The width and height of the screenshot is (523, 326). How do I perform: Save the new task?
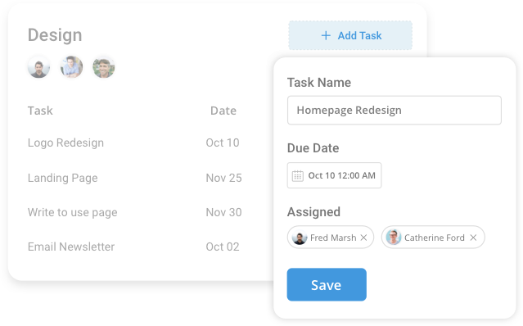pyautogui.click(x=327, y=284)
